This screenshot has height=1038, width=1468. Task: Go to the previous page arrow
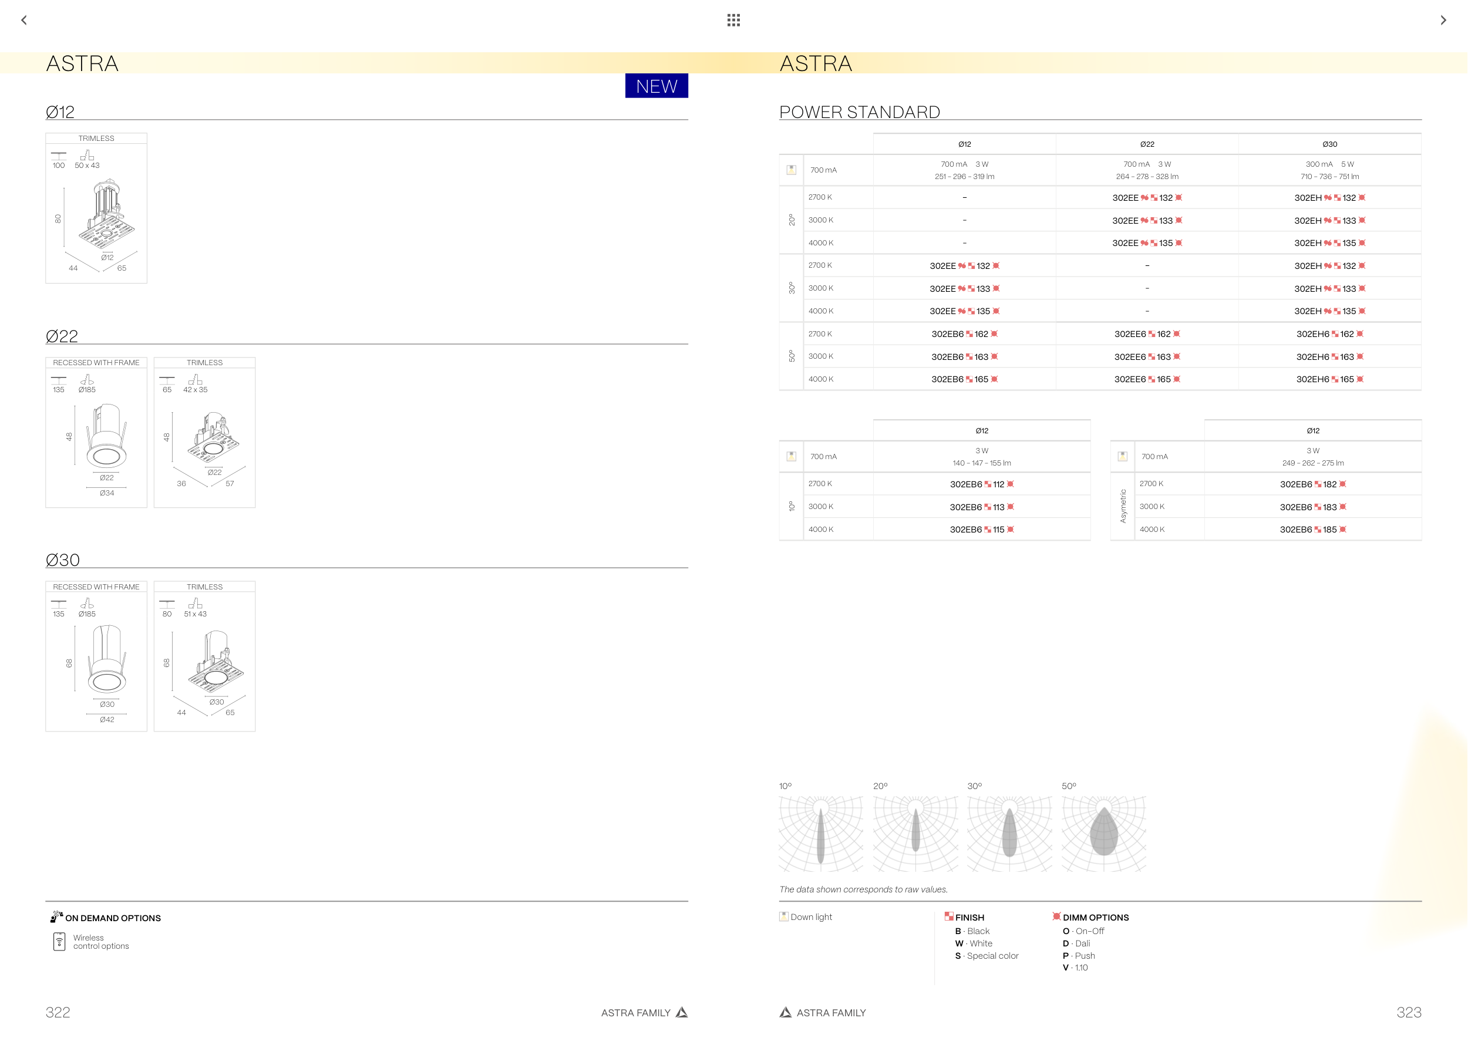click(24, 21)
